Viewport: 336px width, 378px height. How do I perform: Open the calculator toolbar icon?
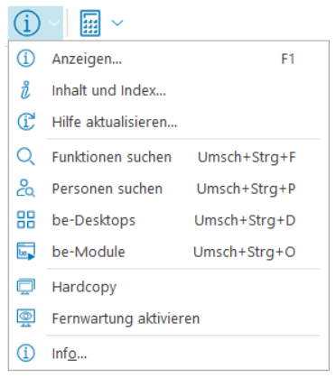90,23
